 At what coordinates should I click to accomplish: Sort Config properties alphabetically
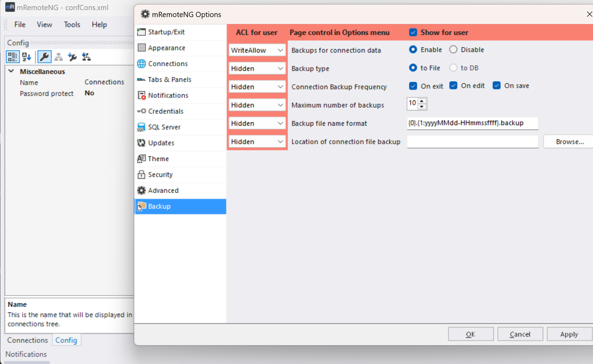27,57
